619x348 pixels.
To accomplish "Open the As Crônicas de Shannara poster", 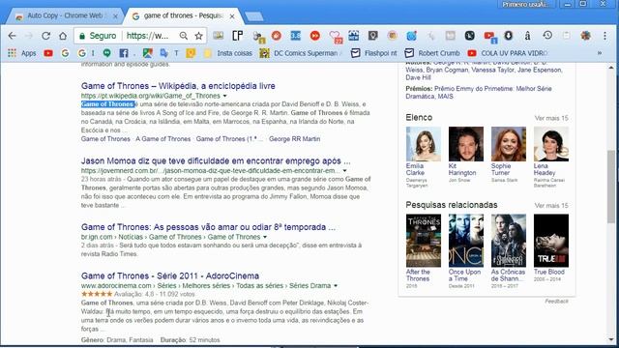I will [x=509, y=241].
